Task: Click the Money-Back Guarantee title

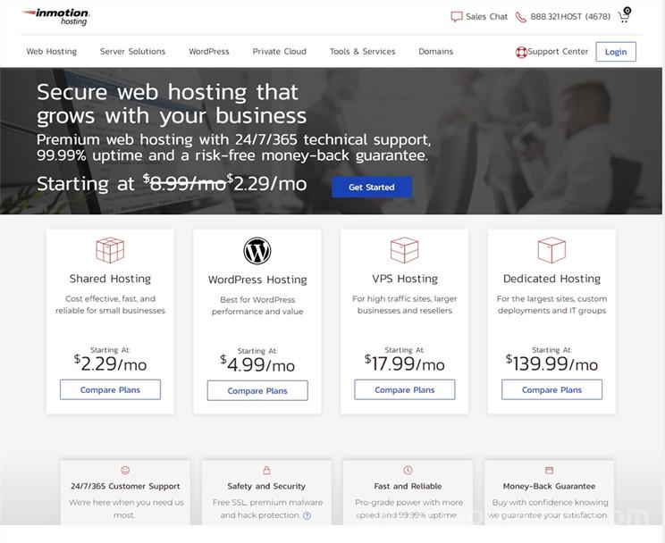Action: tap(549, 486)
